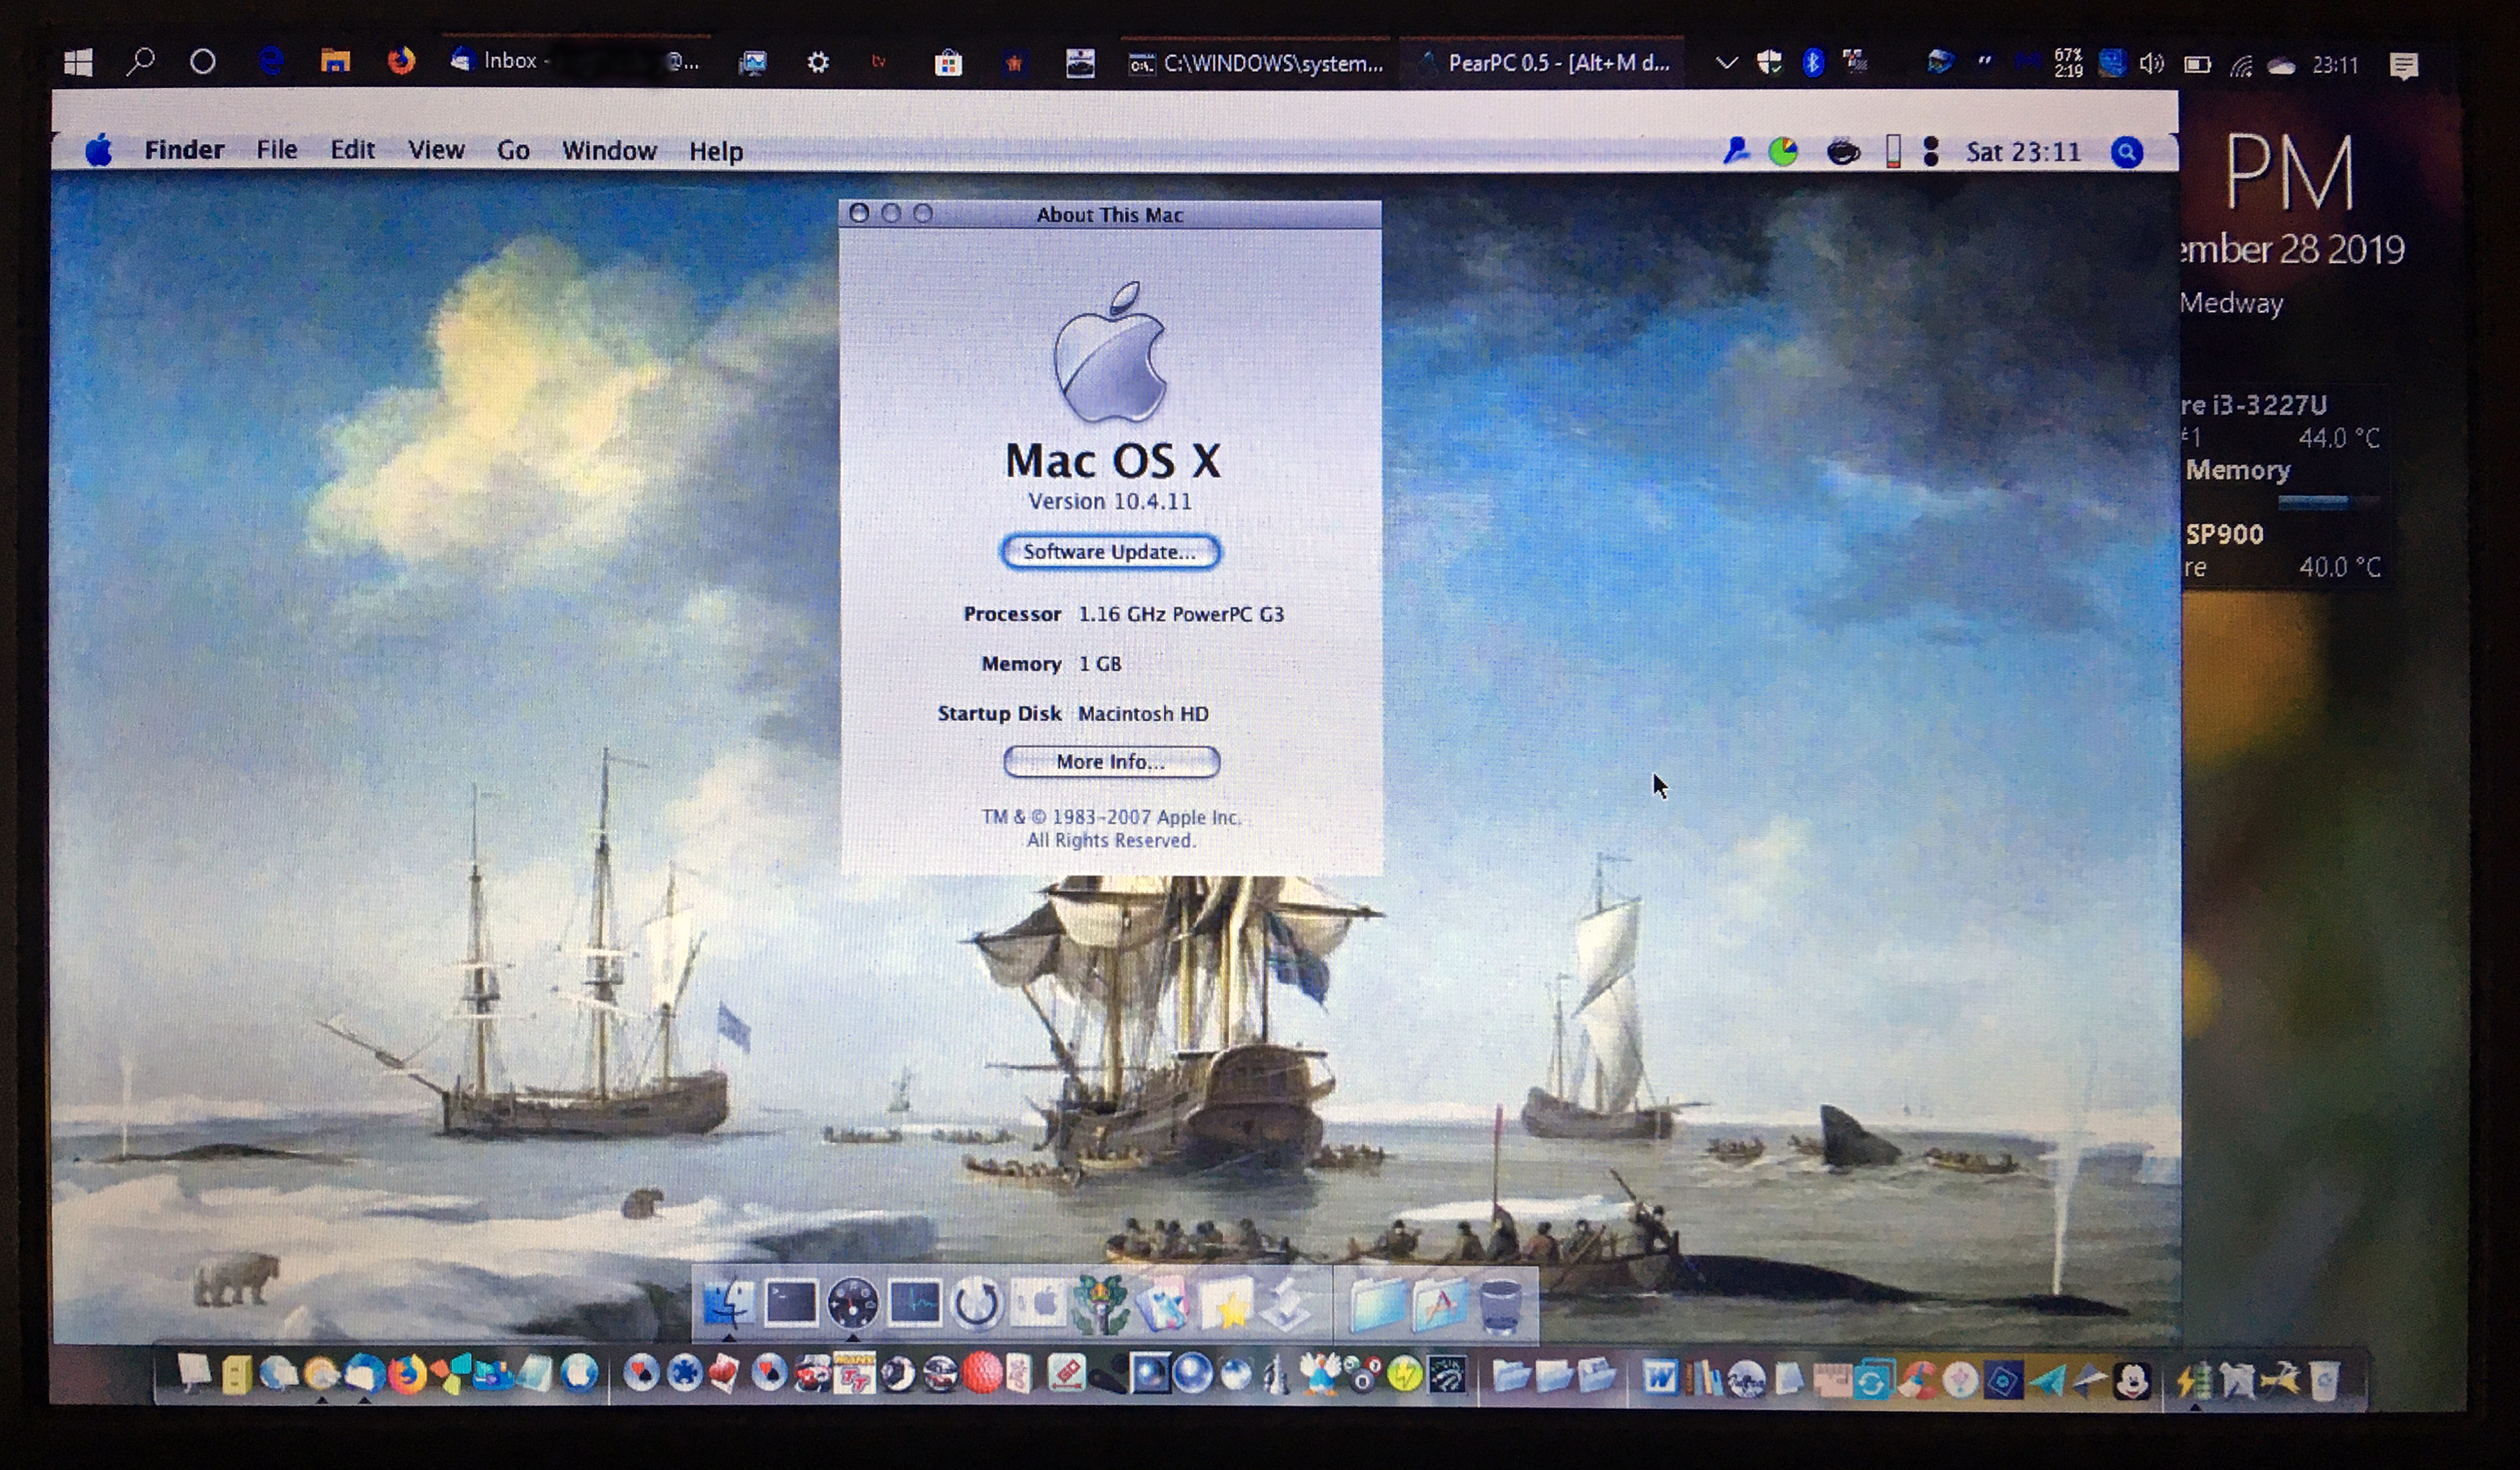This screenshot has width=2520, height=1470.
Task: Click the blue key icon in Mac menu bar
Action: coord(1736,151)
